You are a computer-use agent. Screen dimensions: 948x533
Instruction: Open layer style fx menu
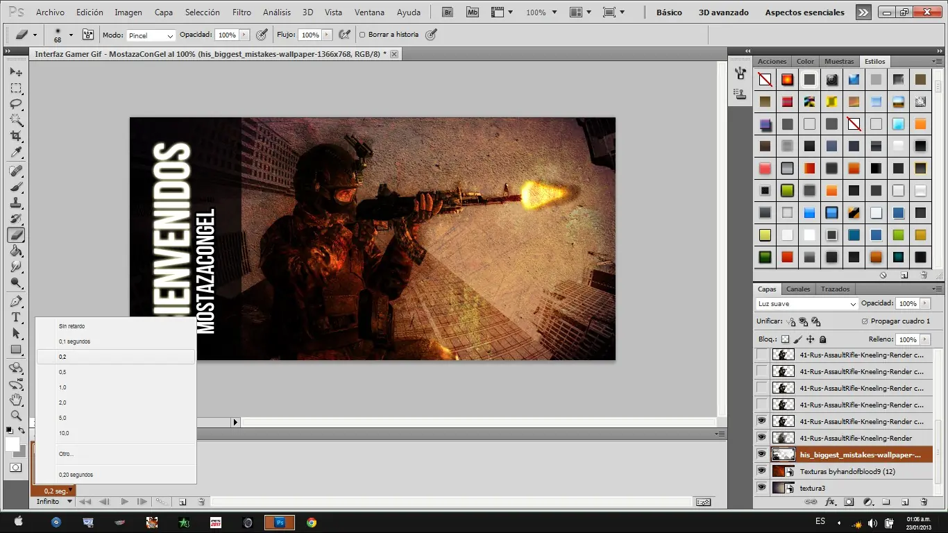click(x=830, y=502)
